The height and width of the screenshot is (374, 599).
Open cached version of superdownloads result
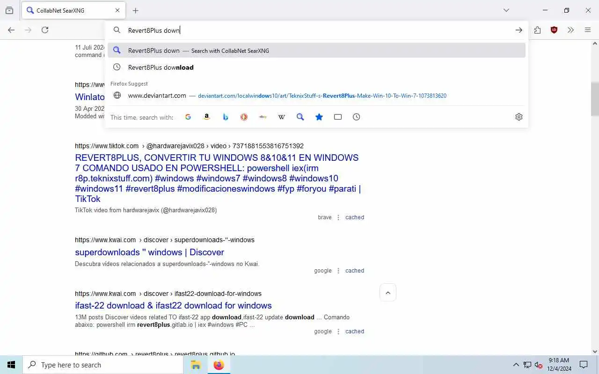click(x=355, y=271)
